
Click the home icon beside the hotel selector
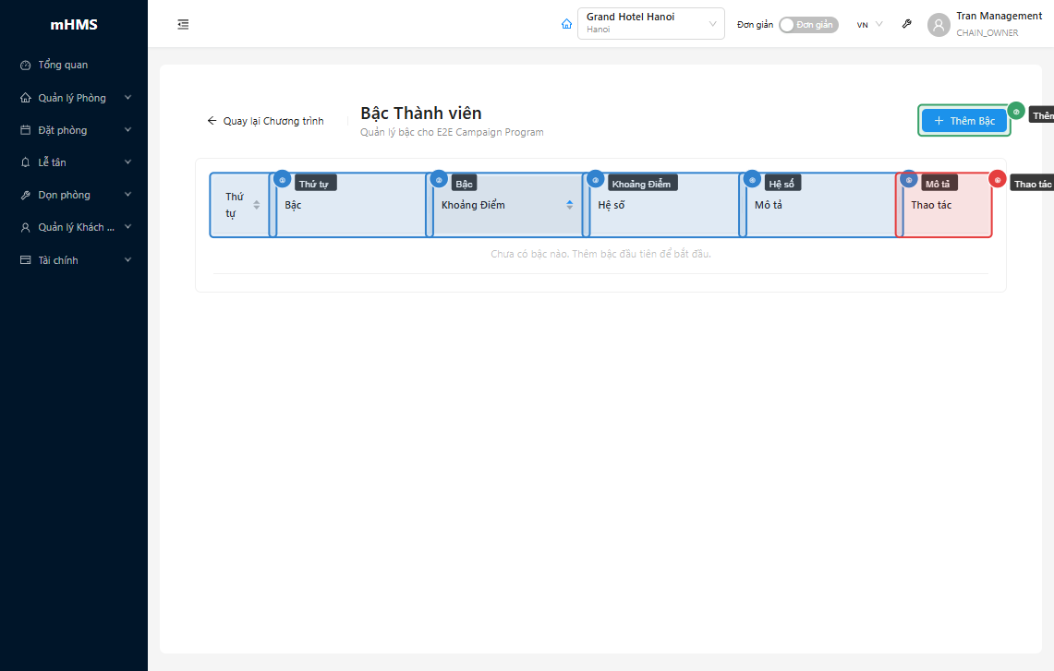pos(566,25)
